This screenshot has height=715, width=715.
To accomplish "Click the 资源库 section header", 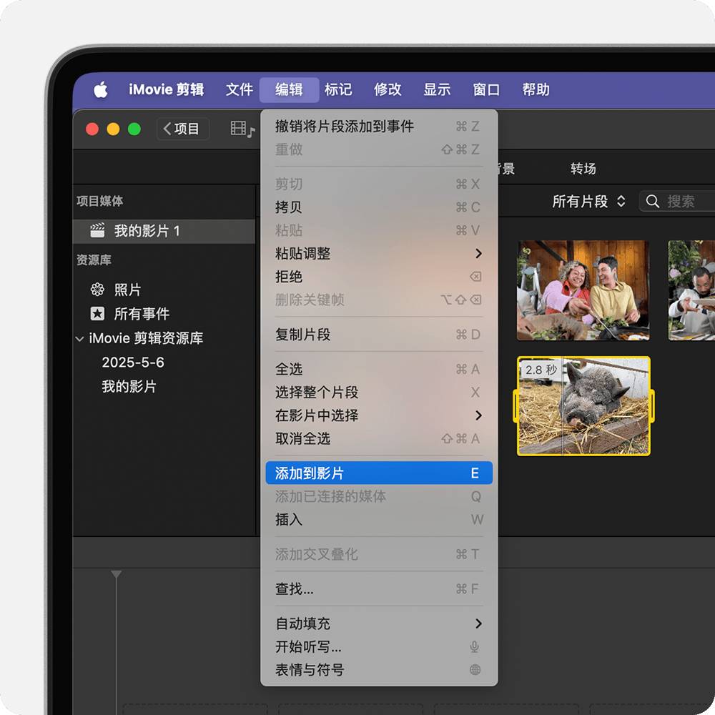I will 94,260.
